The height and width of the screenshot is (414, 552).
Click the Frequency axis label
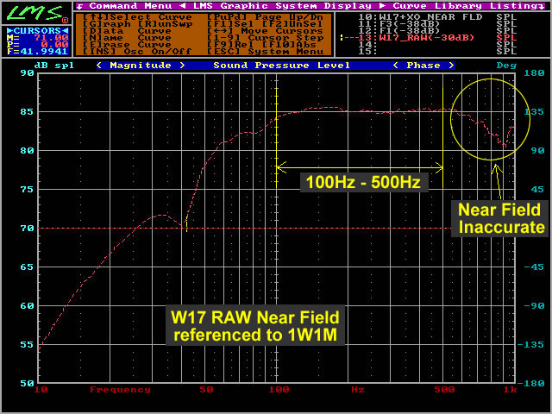click(121, 390)
